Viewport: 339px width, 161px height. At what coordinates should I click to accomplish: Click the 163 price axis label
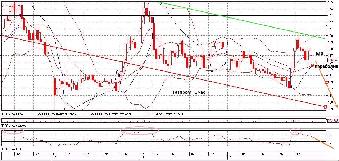coord(330,82)
